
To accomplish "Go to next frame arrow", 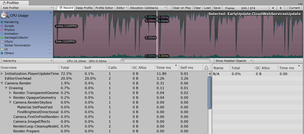I will 280,8.
